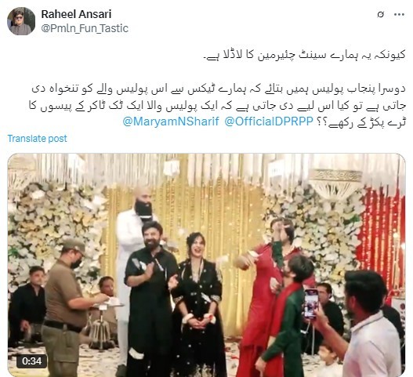The image size is (413, 377).
Task: Click the second Urdu paragraph of the post
Action: [x=217, y=106]
